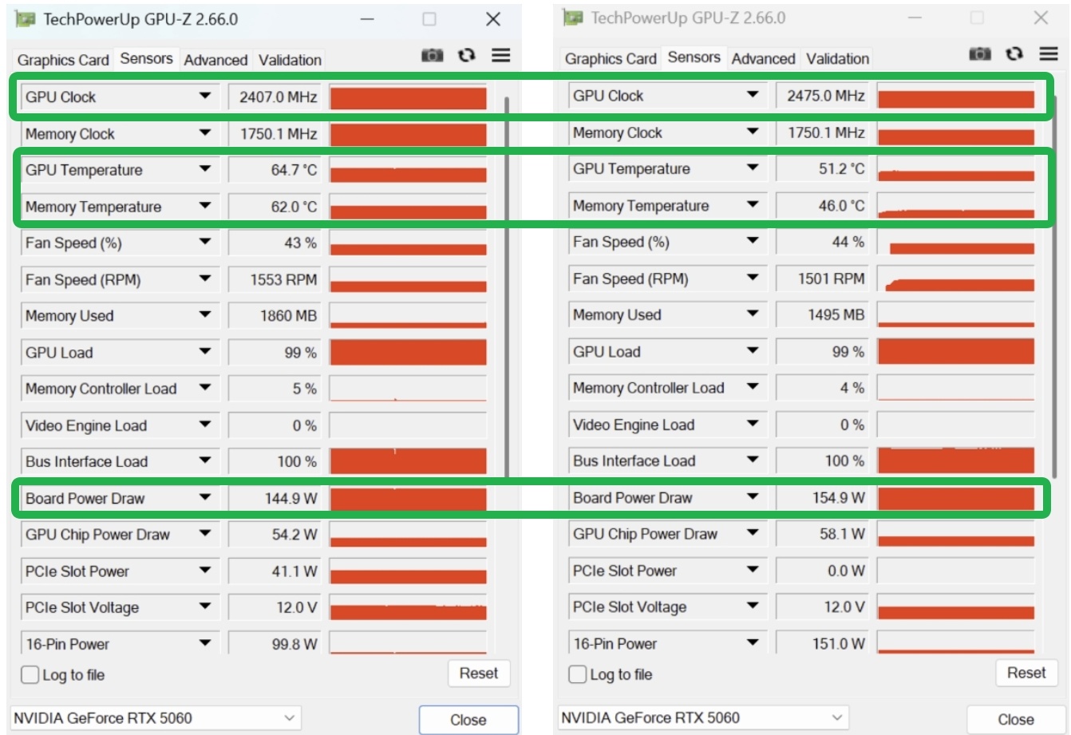1071x735 pixels.
Task: Click the Reset button in the left window
Action: 479,674
